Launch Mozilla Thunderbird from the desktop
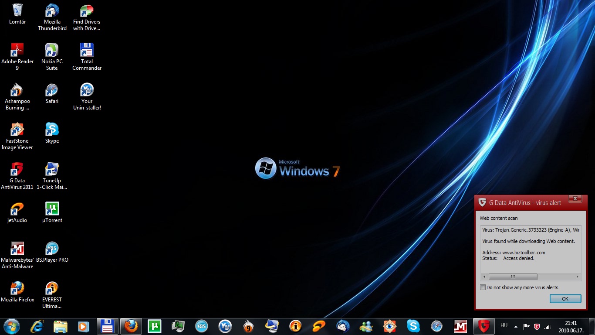This screenshot has height=335, width=595. coord(52,17)
